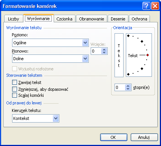Go to the Obramowanie tab
The image size is (161, 146).
click(x=91, y=19)
